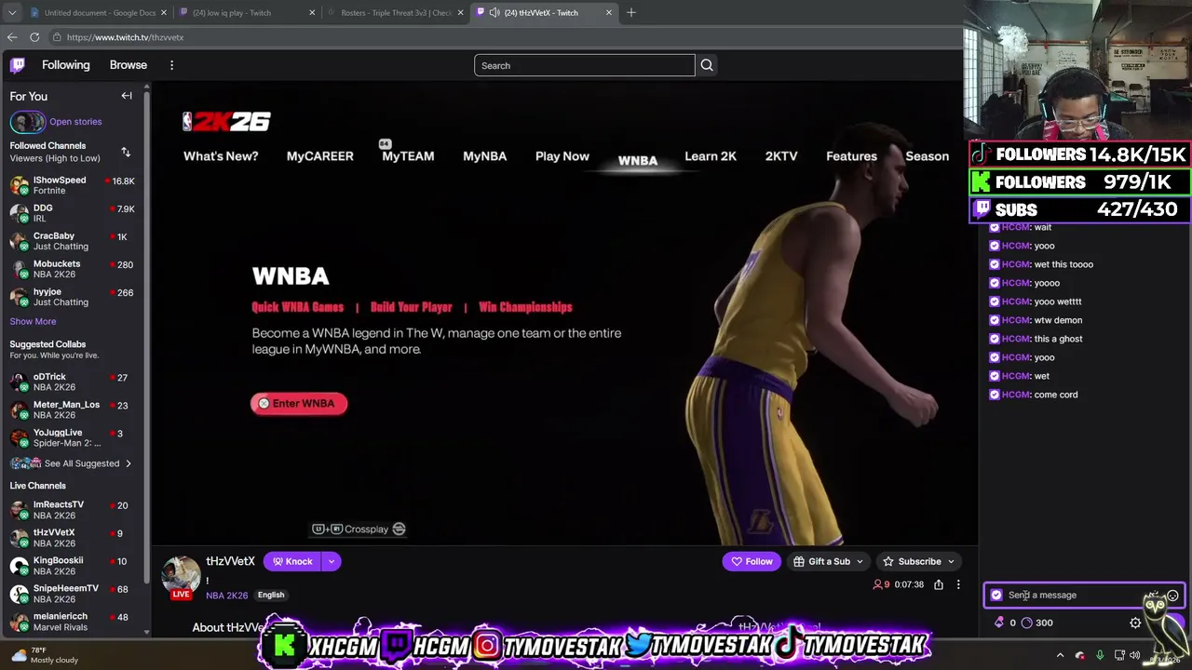Open KingBooskii channel avatar
1192x670 pixels.
point(20,566)
